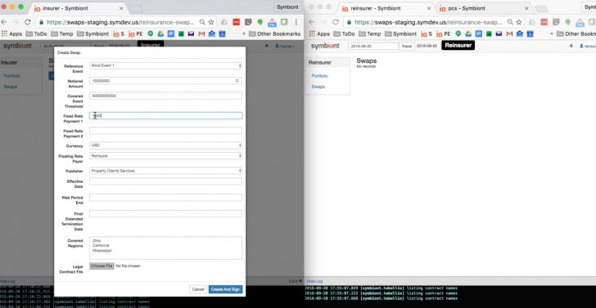Image resolution: width=596 pixels, height=308 pixels.
Task: Click Covered Event Threshold field
Action: [165, 96]
